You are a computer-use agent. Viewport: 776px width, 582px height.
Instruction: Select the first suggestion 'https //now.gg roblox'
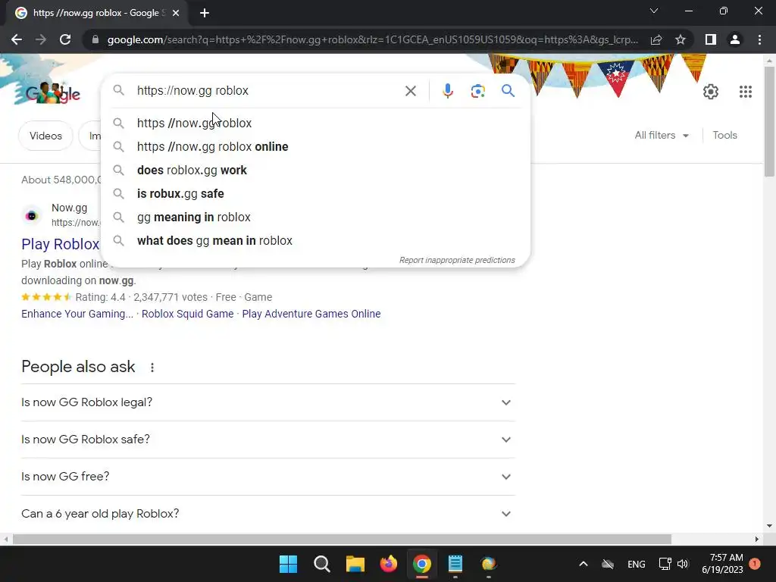coord(315,123)
